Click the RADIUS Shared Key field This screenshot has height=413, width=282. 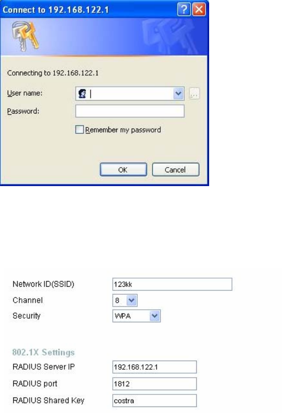coord(154,401)
